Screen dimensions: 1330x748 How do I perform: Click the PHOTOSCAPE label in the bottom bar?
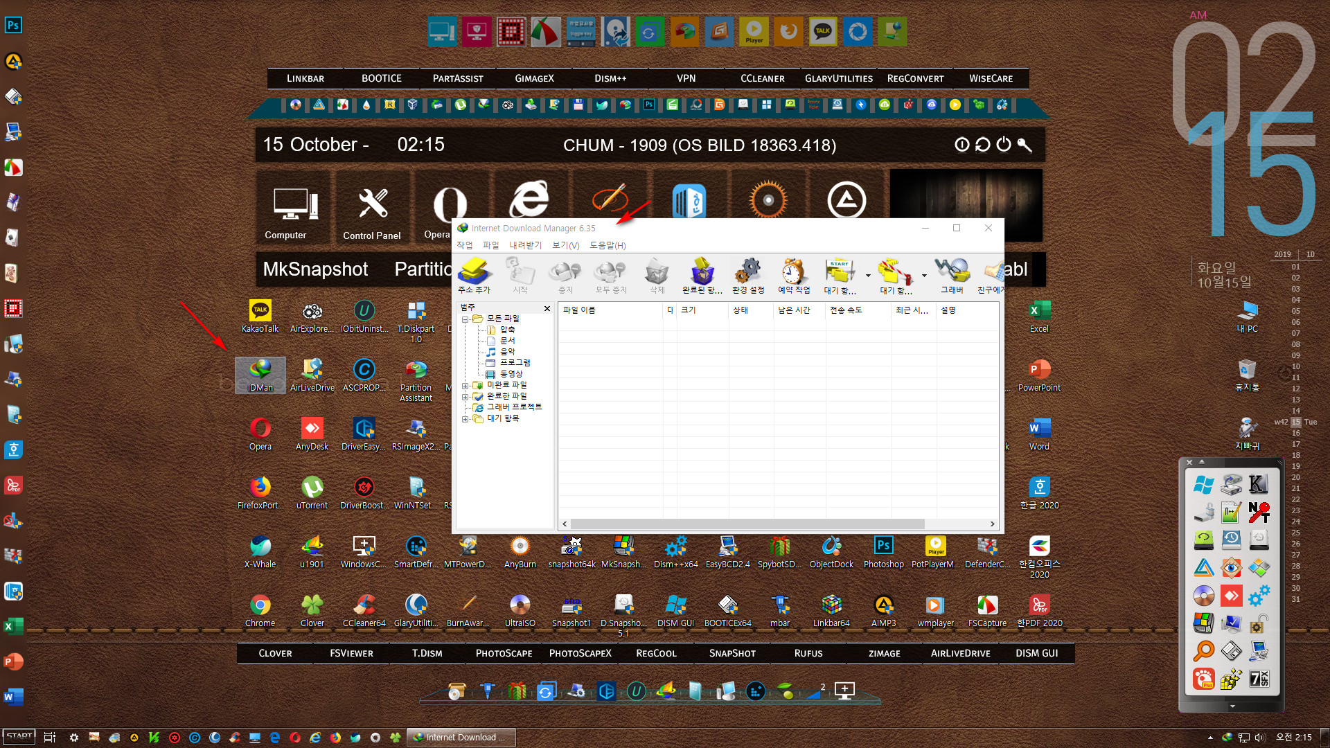[x=504, y=653]
